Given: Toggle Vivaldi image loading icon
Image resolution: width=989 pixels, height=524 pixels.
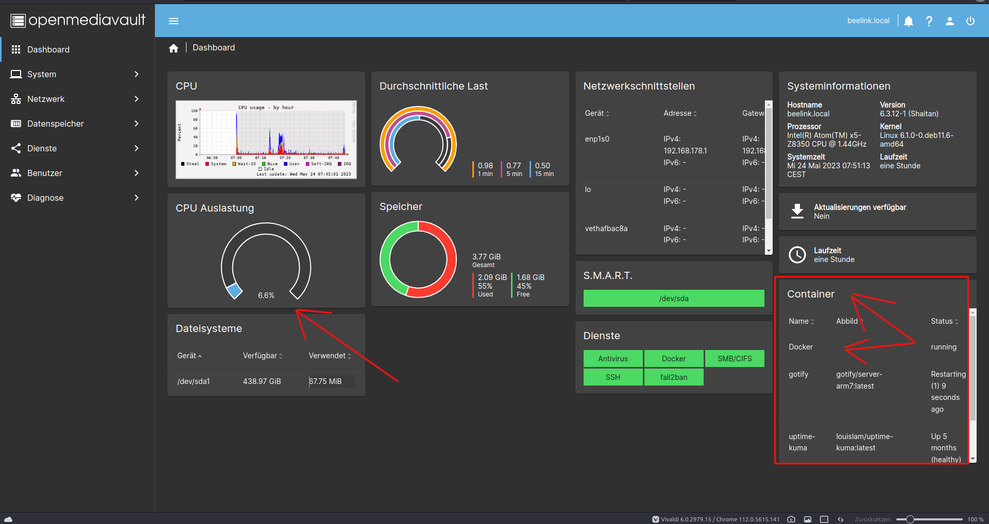Looking at the screenshot, I should 808,519.
